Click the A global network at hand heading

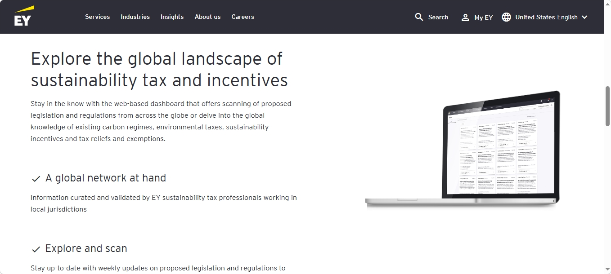106,178
